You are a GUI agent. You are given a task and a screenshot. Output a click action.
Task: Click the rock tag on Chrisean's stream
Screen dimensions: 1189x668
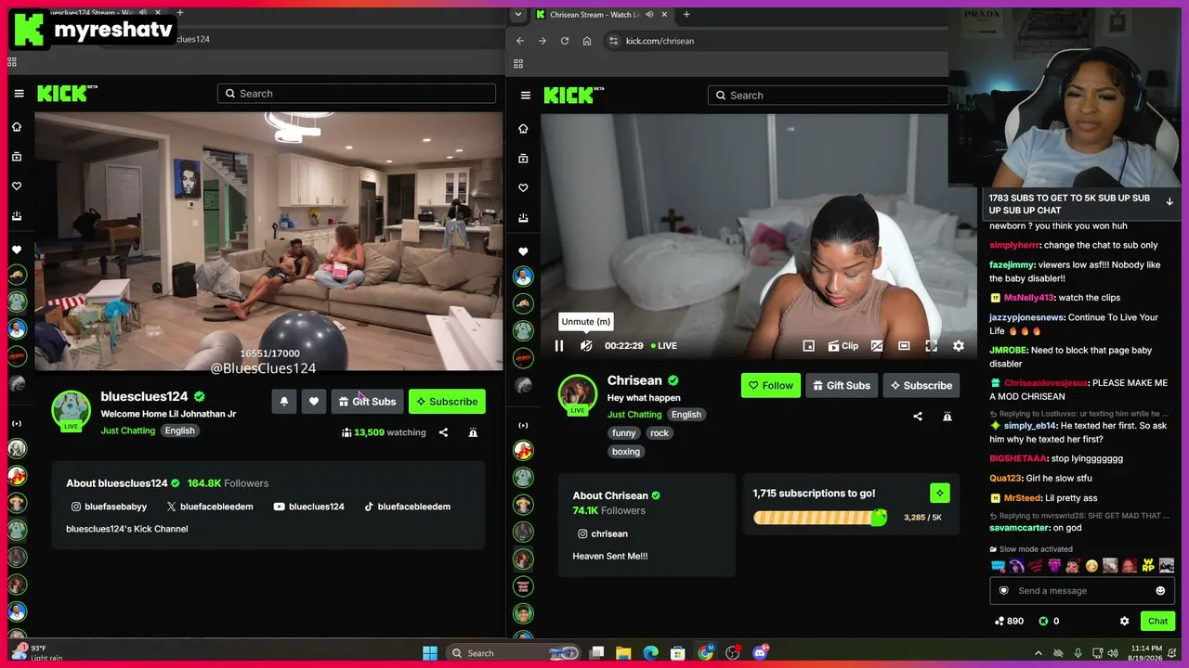pos(660,433)
